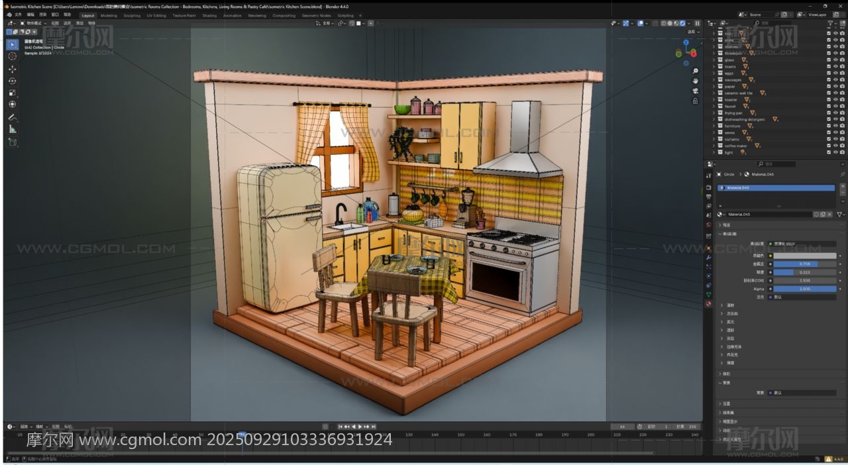Select the Rotate tool in the left toolbar
Image resolution: width=848 pixels, height=465 pixels.
click(12, 81)
